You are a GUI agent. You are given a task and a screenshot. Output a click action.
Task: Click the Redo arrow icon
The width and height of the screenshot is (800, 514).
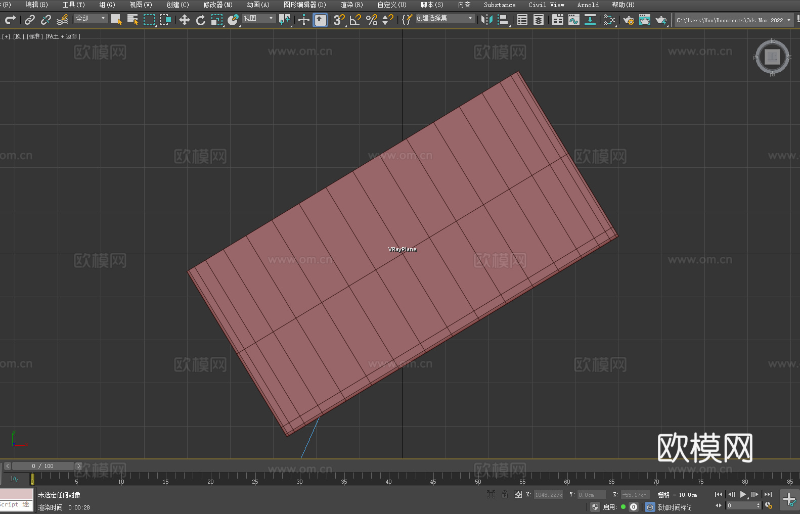[x=10, y=20]
